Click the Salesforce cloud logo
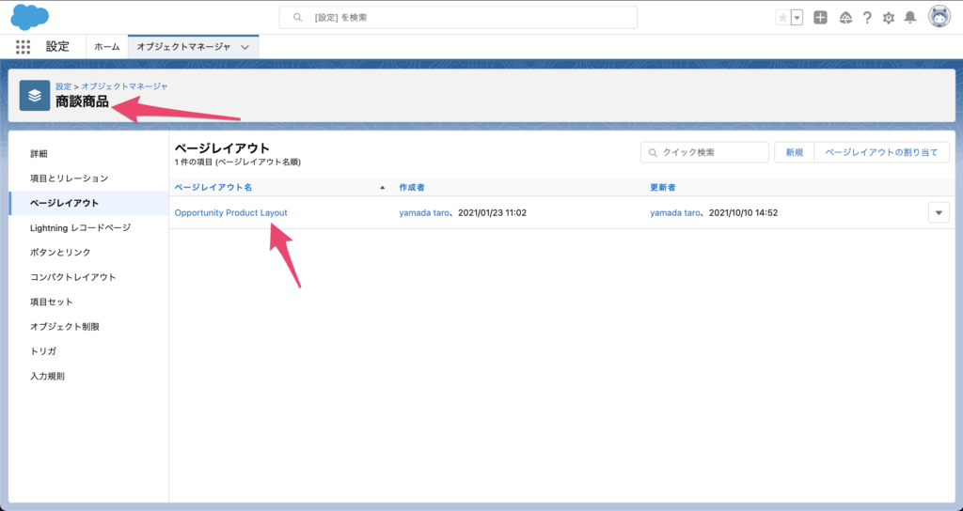This screenshot has width=963, height=511. pos(29,17)
